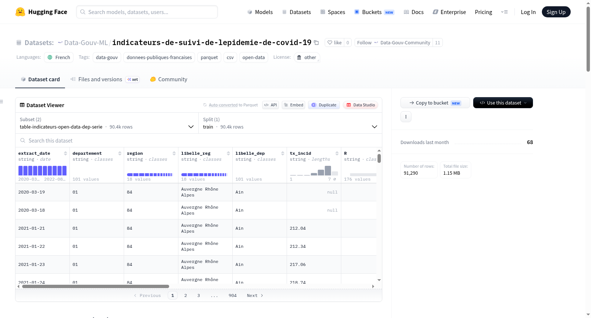The height and width of the screenshot is (318, 591).
Task: Copy dataset name using the copy icon
Action: 316,42
